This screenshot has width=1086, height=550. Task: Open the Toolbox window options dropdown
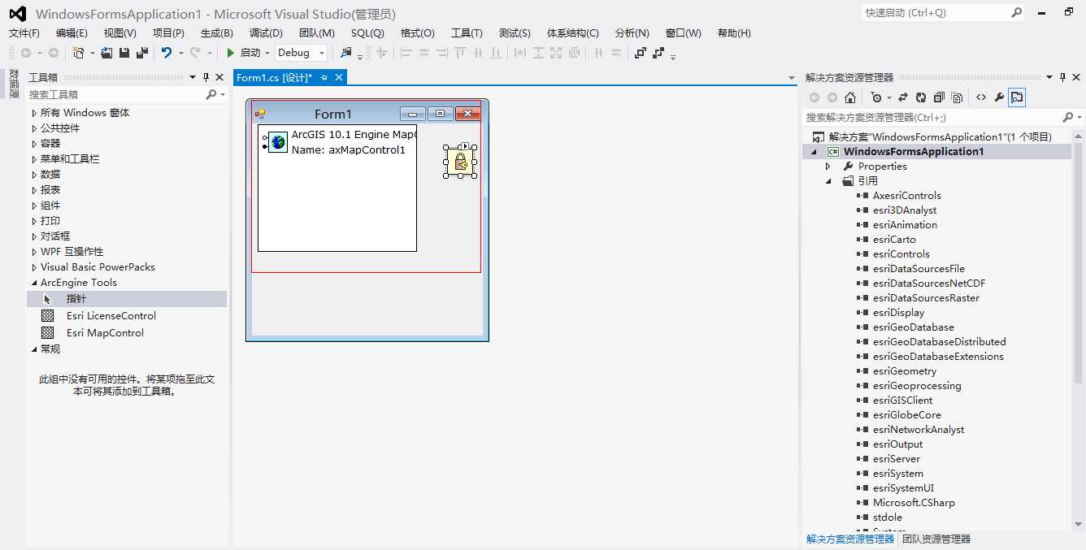pos(193,77)
